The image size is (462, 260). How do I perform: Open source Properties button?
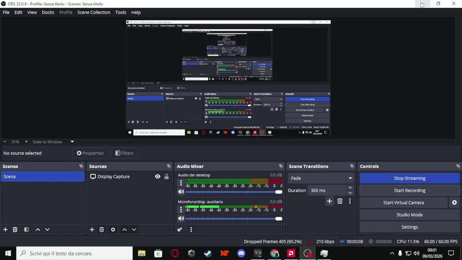click(x=90, y=153)
